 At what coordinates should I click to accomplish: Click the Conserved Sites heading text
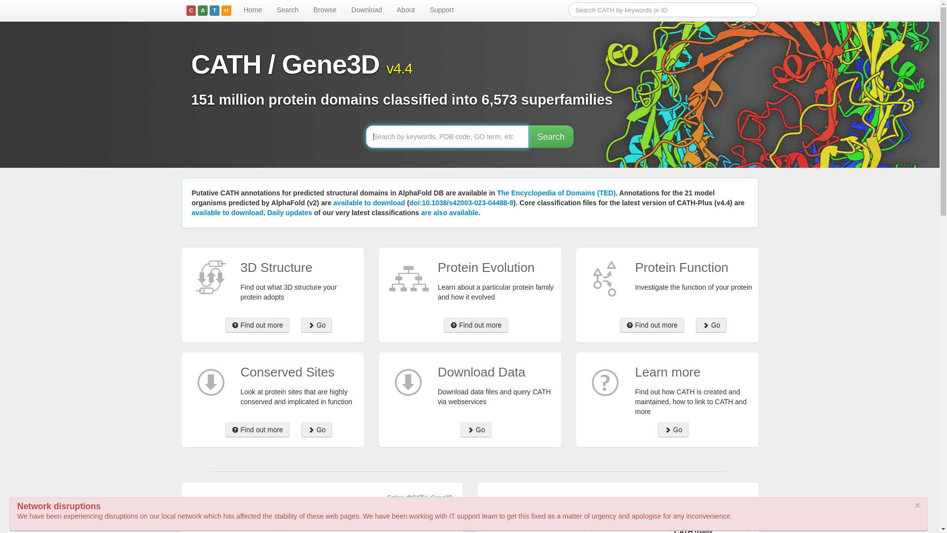click(288, 372)
